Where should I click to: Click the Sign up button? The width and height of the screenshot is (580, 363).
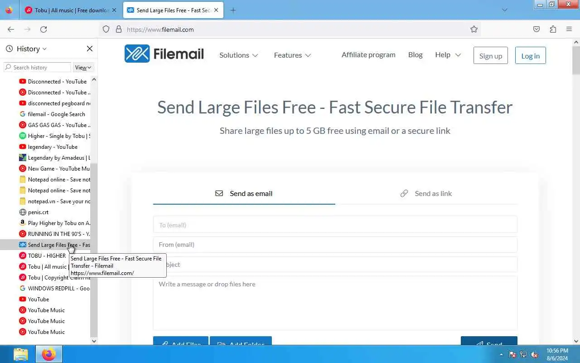pyautogui.click(x=491, y=56)
